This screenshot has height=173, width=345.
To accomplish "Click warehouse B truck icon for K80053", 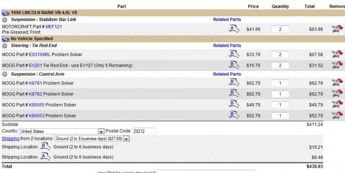I will click(x=233, y=115).
